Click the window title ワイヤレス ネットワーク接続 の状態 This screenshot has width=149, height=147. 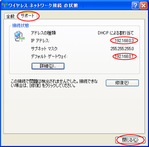tap(43, 6)
